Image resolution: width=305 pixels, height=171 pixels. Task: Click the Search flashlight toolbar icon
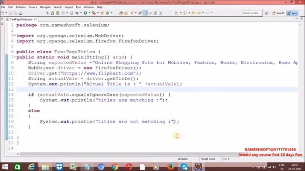(x=132, y=13)
